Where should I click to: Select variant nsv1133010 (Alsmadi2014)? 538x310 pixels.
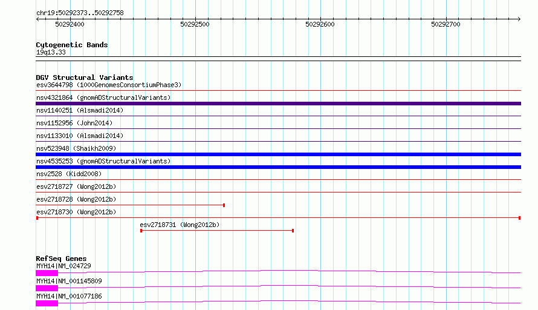pyautogui.click(x=80, y=136)
